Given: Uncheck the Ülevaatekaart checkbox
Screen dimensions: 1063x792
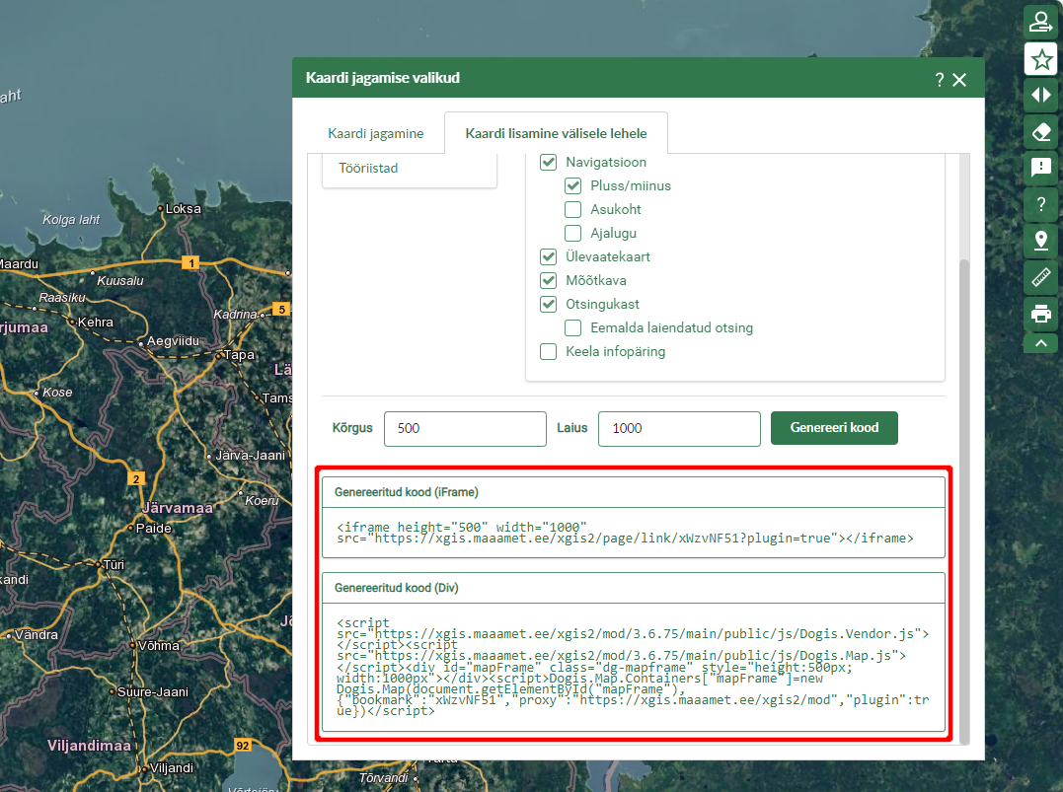Looking at the screenshot, I should (x=548, y=256).
